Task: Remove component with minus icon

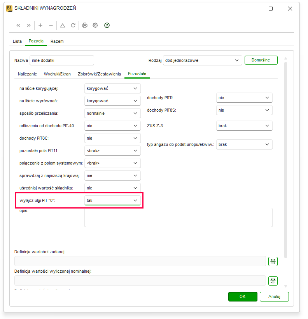Action: pyautogui.click(x=51, y=25)
